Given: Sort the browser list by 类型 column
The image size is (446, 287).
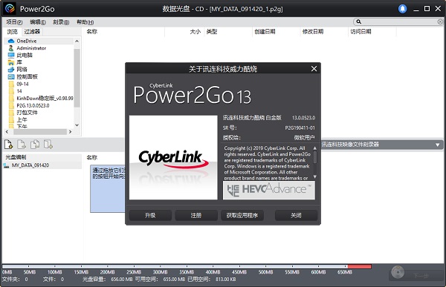Looking at the screenshot, I should tap(212, 31).
